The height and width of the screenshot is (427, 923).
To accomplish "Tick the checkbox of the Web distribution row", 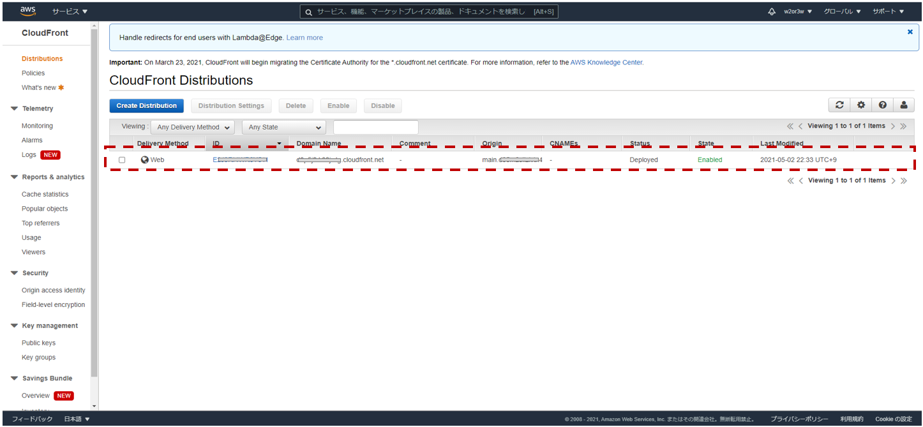I will click(x=122, y=160).
